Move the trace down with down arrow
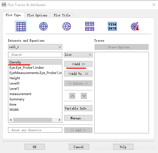 pos(84,96)
